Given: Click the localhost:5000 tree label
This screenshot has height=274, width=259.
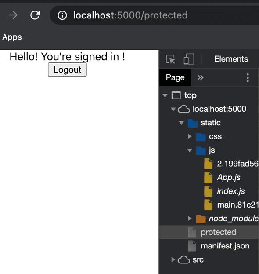Looking at the screenshot, I should click(219, 109).
